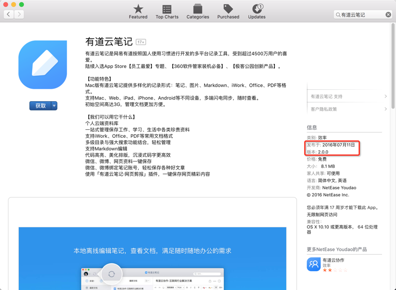The width and height of the screenshot is (396, 290).
Task: Click the 版本: 2.0.0 text
Action: coord(317,152)
